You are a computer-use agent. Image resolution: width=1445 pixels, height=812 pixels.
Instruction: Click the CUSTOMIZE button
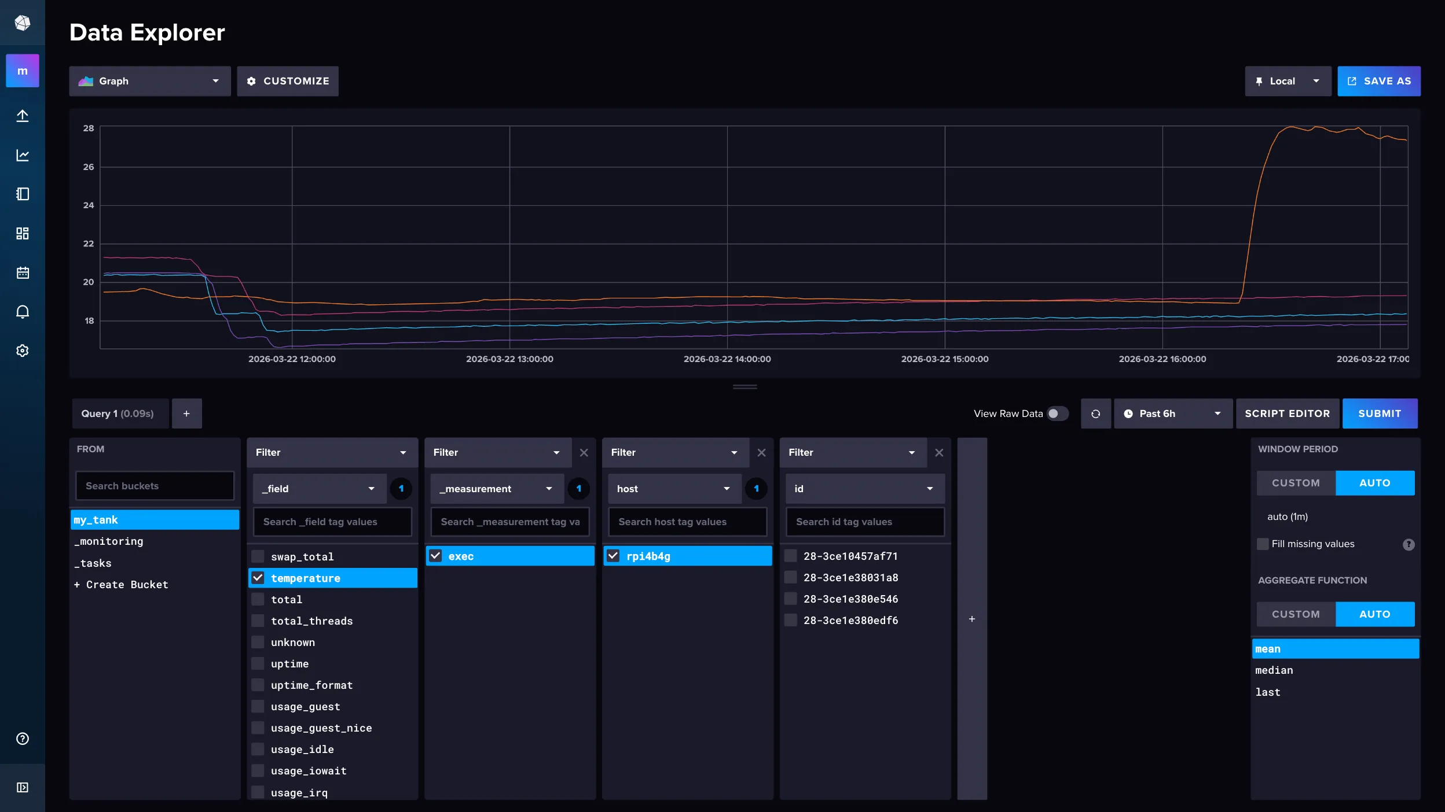point(288,81)
